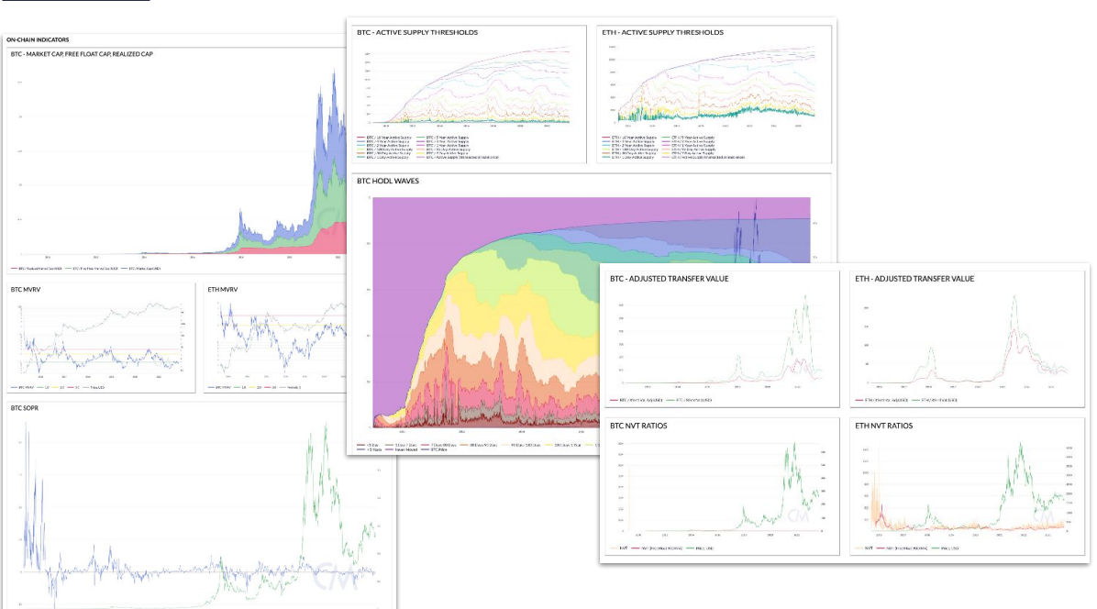Image resolution: width=1097 pixels, height=609 pixels.
Task: Toggle Never Moved entry in HODL waves legend
Action: (403, 449)
